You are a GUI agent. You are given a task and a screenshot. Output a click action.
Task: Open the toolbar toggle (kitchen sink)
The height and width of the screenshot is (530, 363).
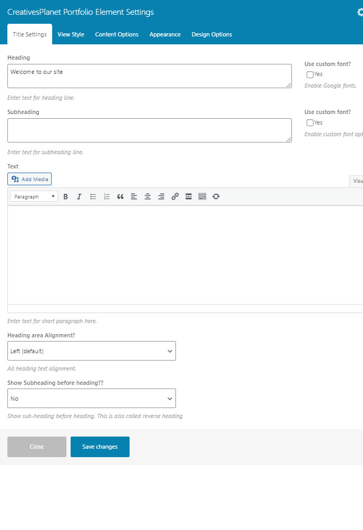(202, 196)
